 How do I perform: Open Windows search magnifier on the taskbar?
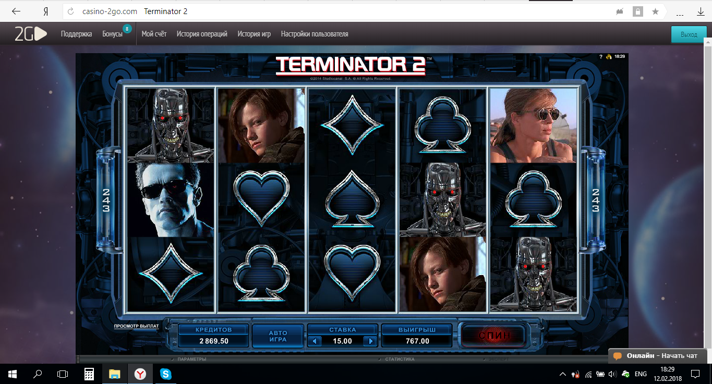[38, 374]
